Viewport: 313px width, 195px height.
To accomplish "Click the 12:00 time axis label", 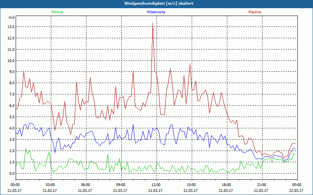I will (156, 184).
